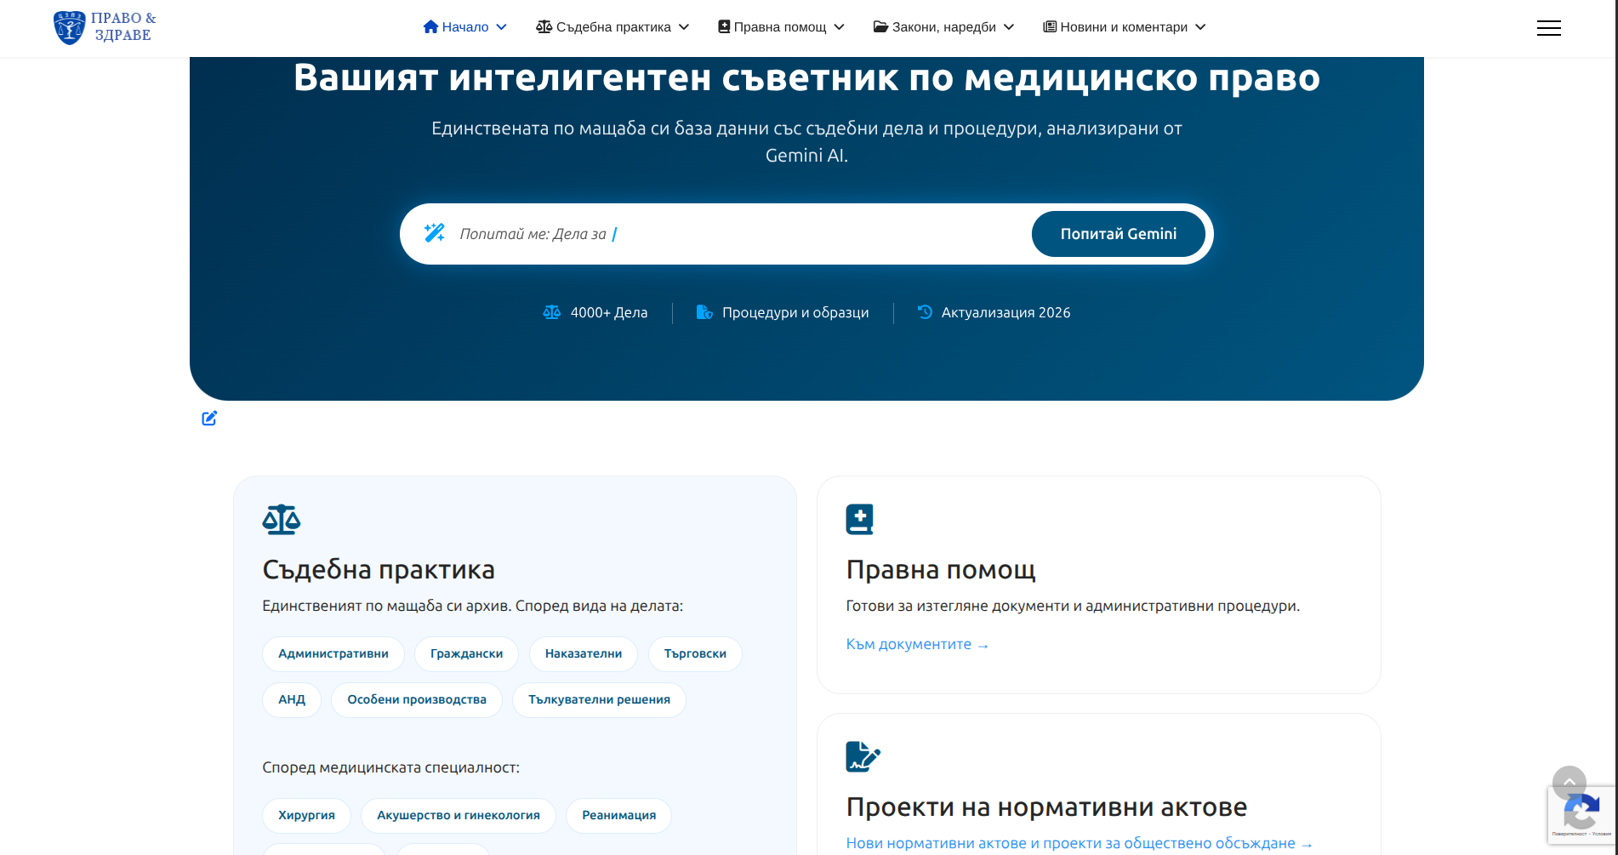The height and width of the screenshot is (855, 1618).
Task: Click the folder icon beside Закони, наредби
Action: click(x=880, y=26)
